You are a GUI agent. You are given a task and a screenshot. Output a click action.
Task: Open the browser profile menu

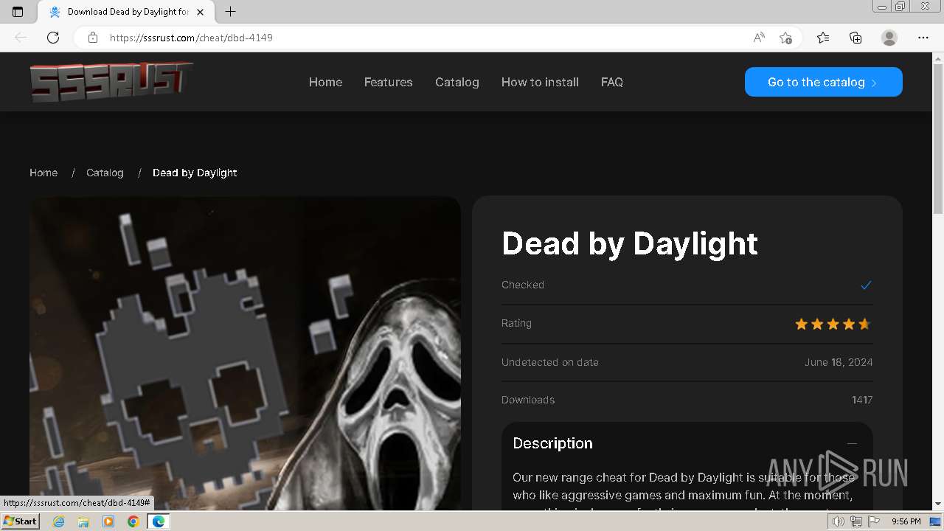[889, 38]
